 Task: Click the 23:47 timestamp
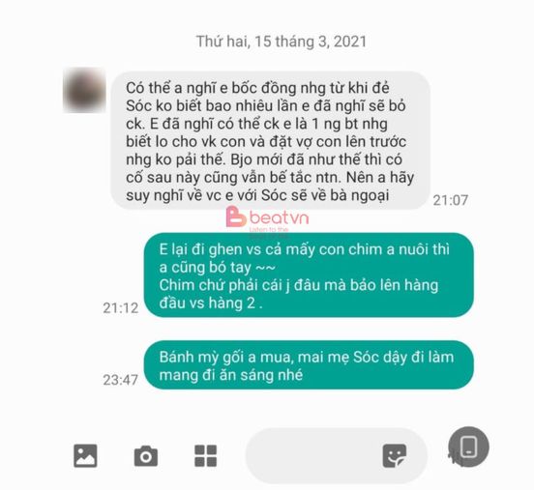(x=121, y=380)
